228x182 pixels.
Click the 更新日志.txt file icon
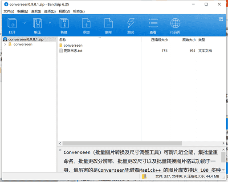point(61,51)
